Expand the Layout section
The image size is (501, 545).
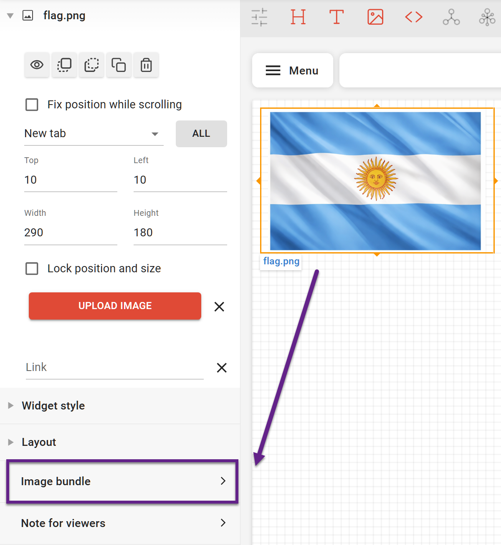click(x=39, y=442)
